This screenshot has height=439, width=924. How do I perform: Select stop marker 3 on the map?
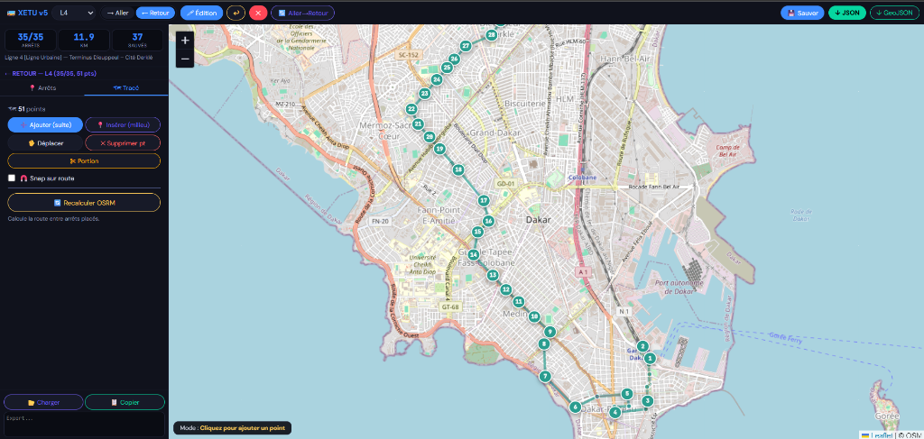648,401
